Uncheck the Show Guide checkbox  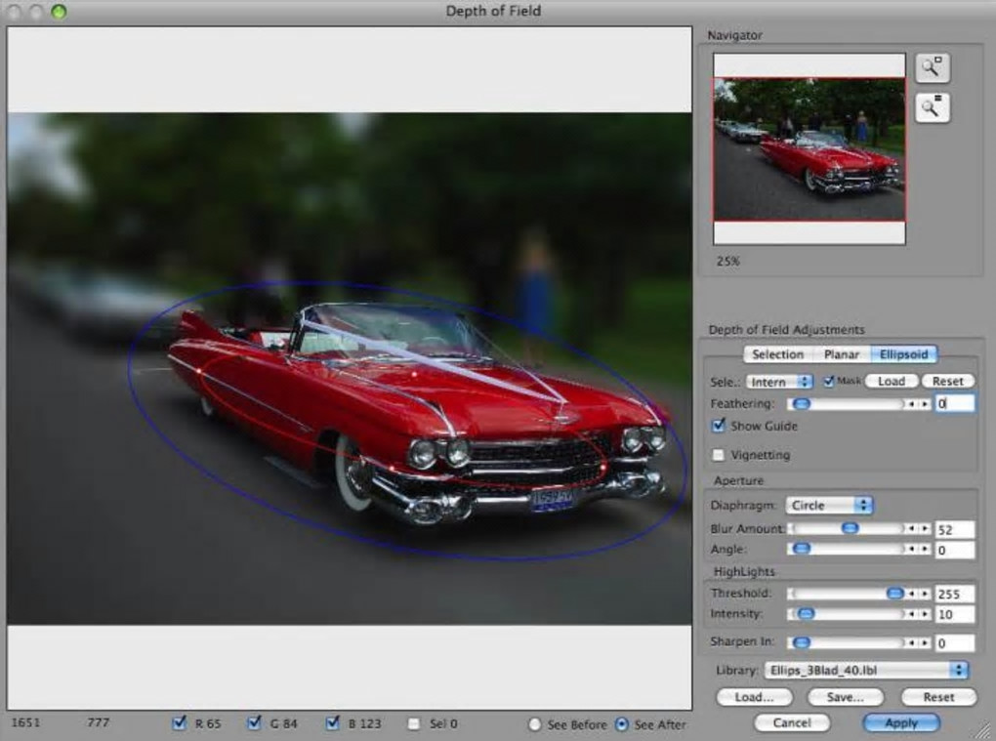click(x=719, y=426)
